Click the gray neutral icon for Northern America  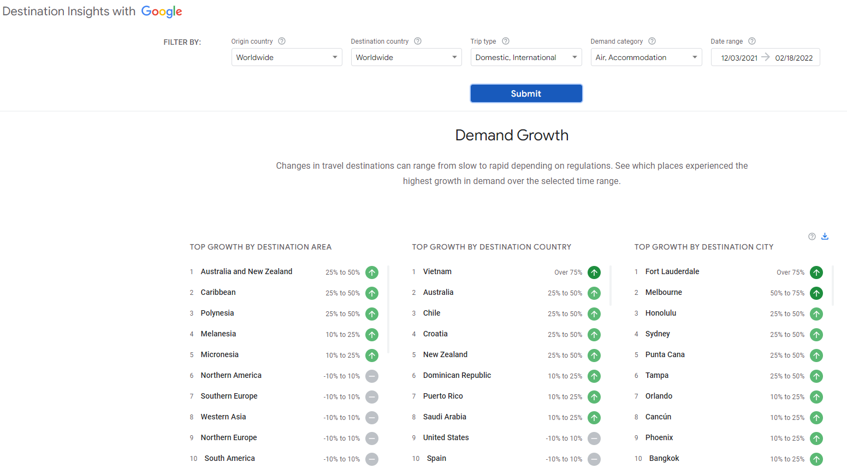point(372,376)
